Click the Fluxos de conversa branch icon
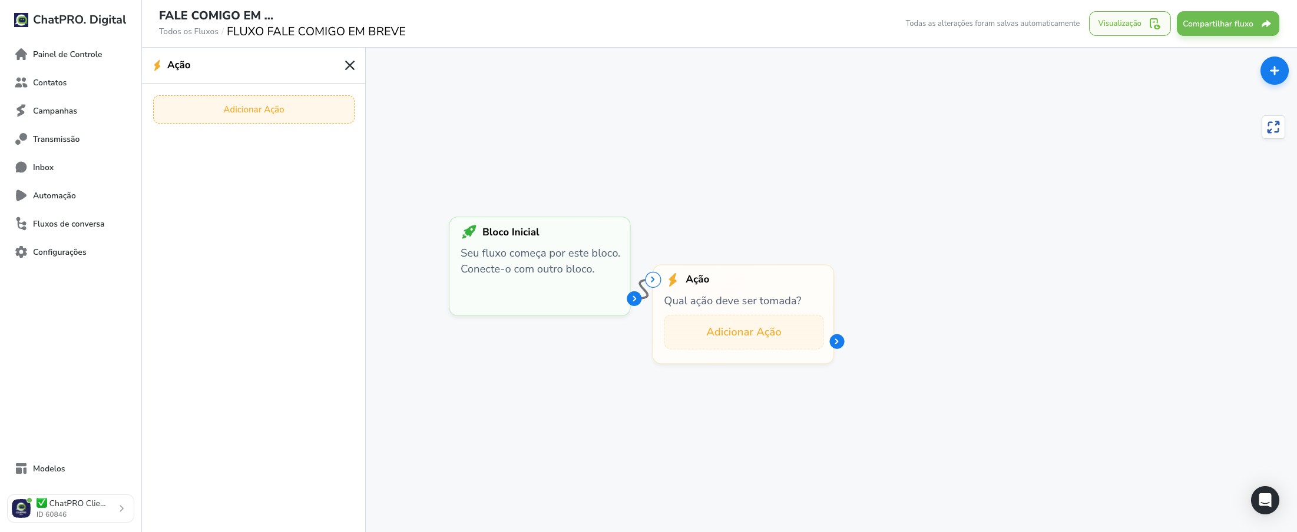The width and height of the screenshot is (1297, 532). click(21, 224)
